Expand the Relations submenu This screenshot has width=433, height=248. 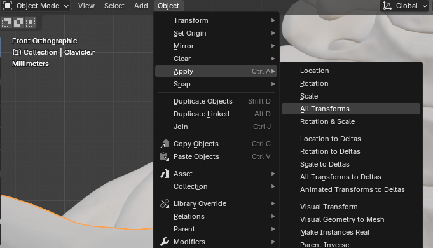[x=216, y=216]
